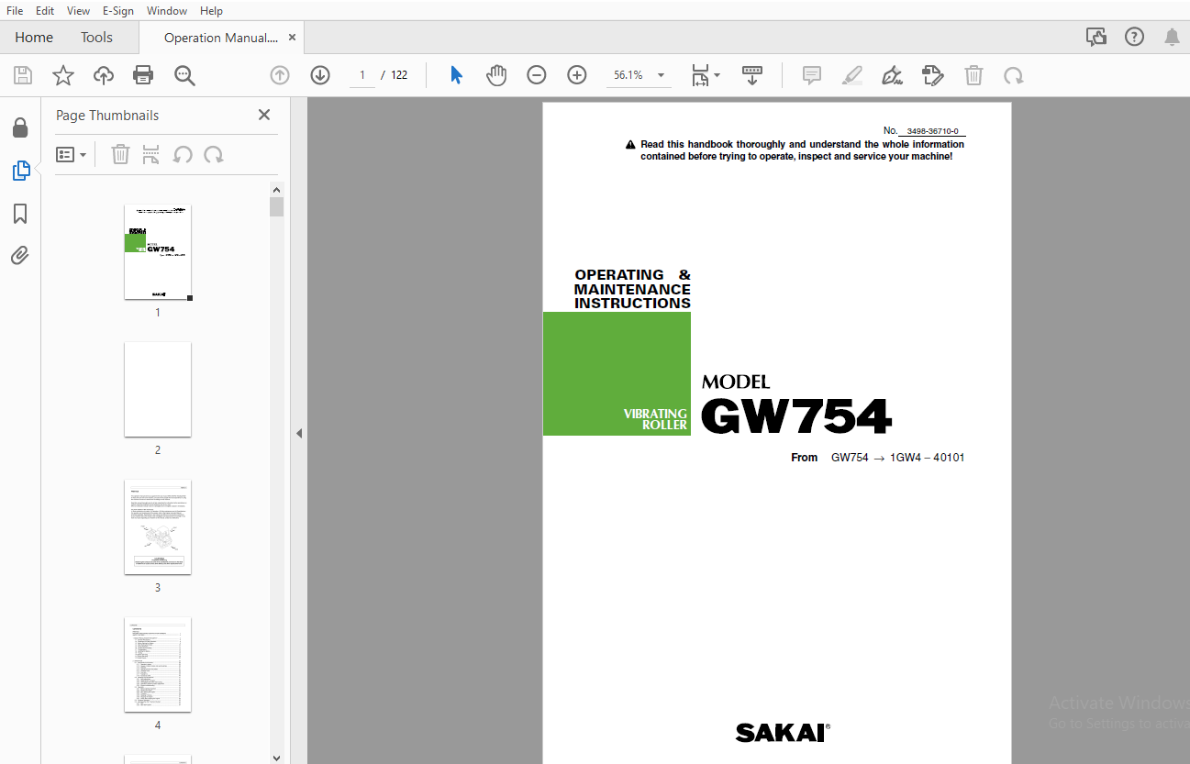Close the Operation Manual document tab

coord(293,38)
